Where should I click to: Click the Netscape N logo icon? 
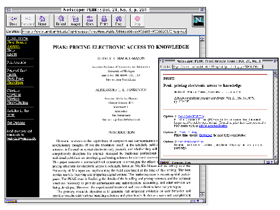[199, 21]
